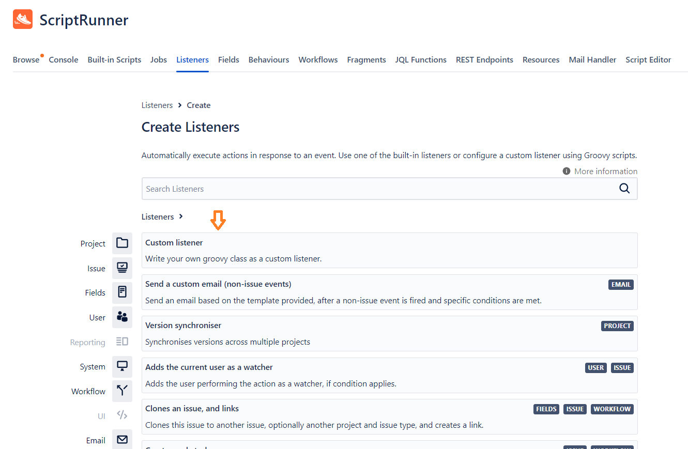Click the Create breadcrumb text
Image resolution: width=688 pixels, height=449 pixels.
[198, 105]
